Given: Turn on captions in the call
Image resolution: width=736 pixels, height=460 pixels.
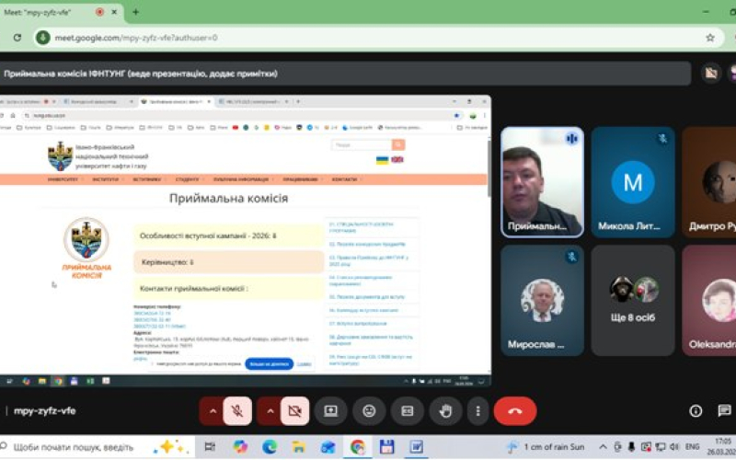Looking at the screenshot, I should coord(408,411).
